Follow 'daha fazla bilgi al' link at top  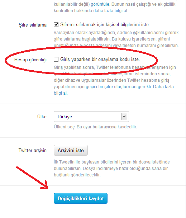pos(110,11)
